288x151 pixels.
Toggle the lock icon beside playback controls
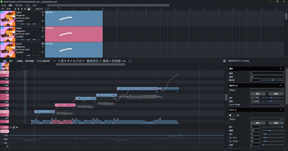(x=29, y=9)
